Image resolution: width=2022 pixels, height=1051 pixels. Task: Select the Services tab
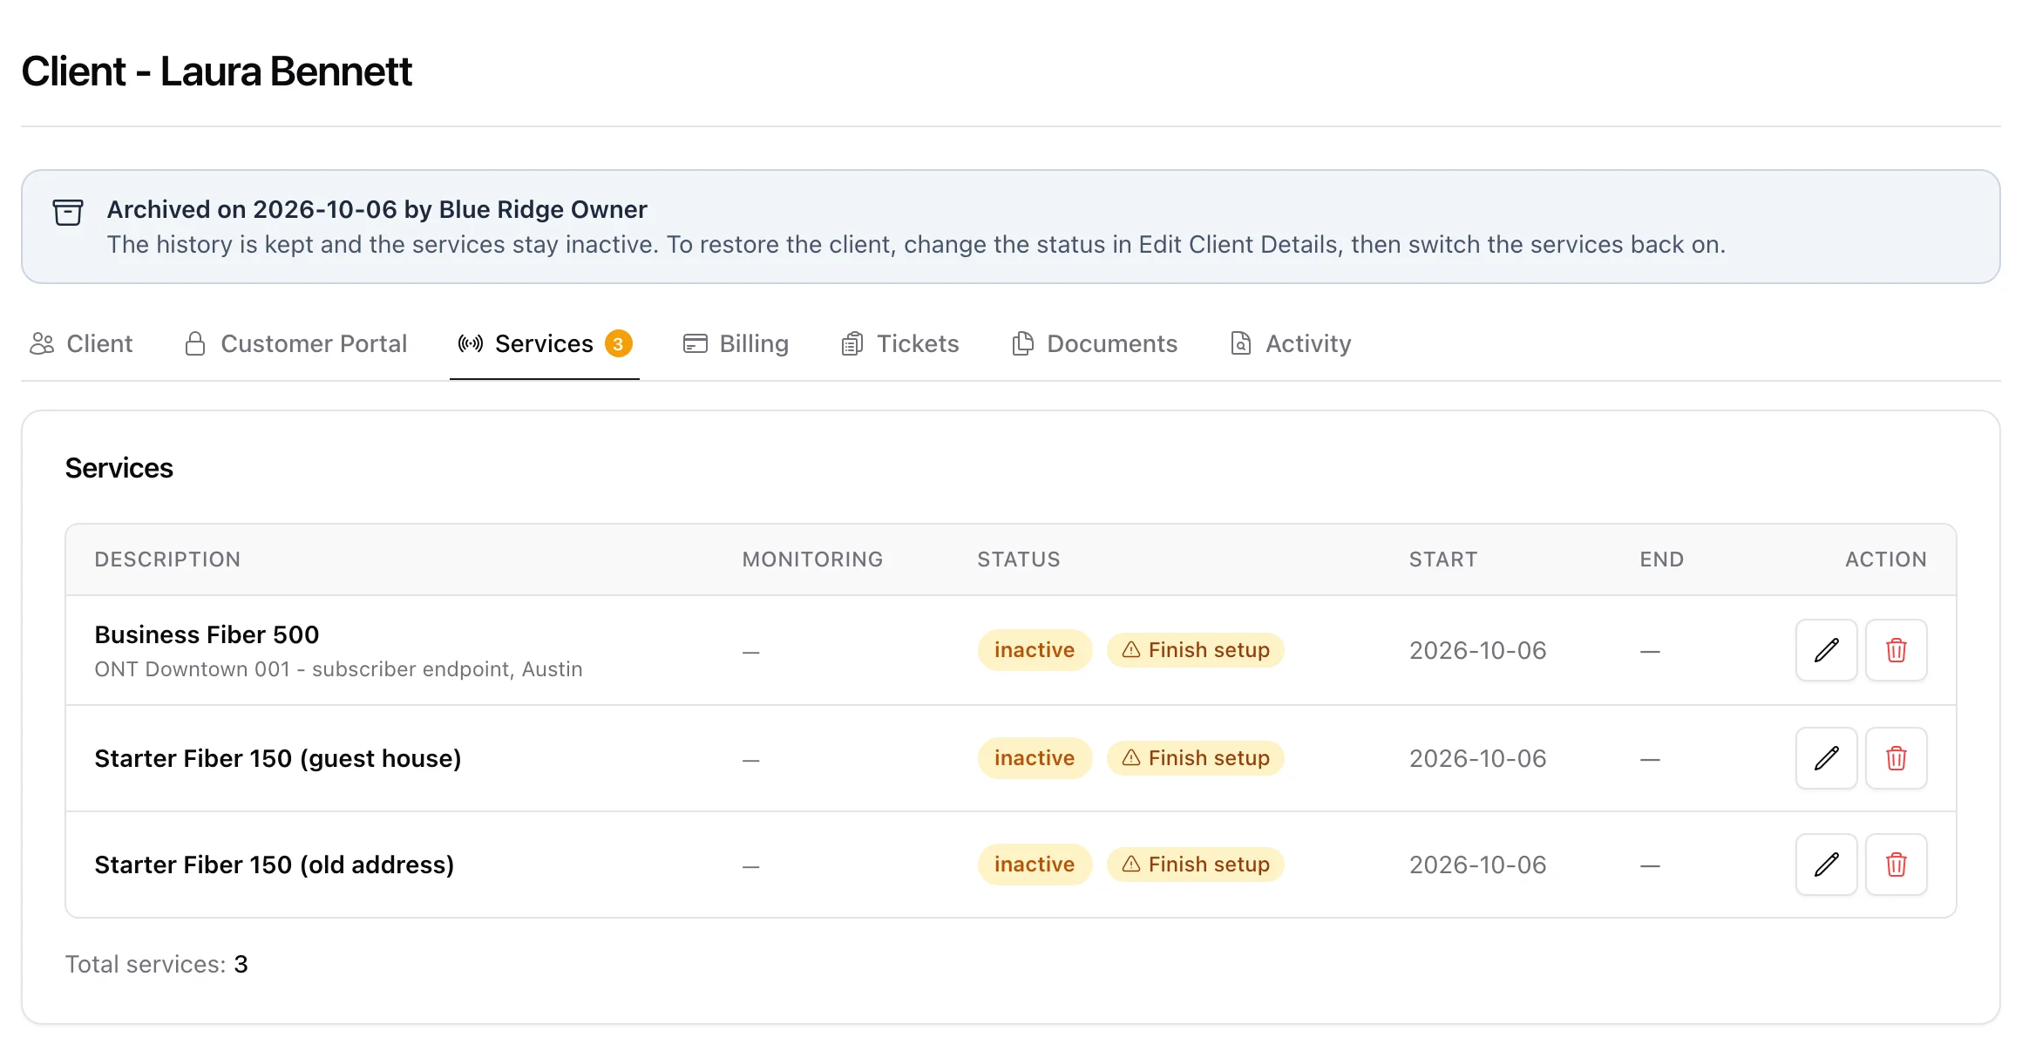544,343
